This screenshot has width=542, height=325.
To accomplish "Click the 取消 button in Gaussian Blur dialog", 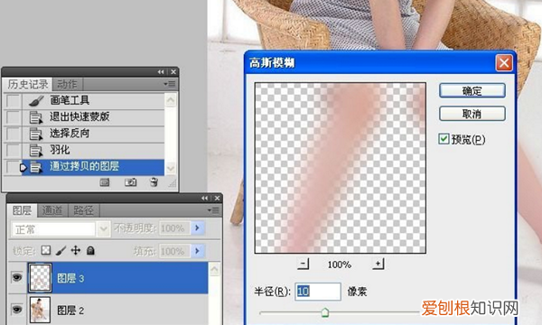I will (x=472, y=114).
